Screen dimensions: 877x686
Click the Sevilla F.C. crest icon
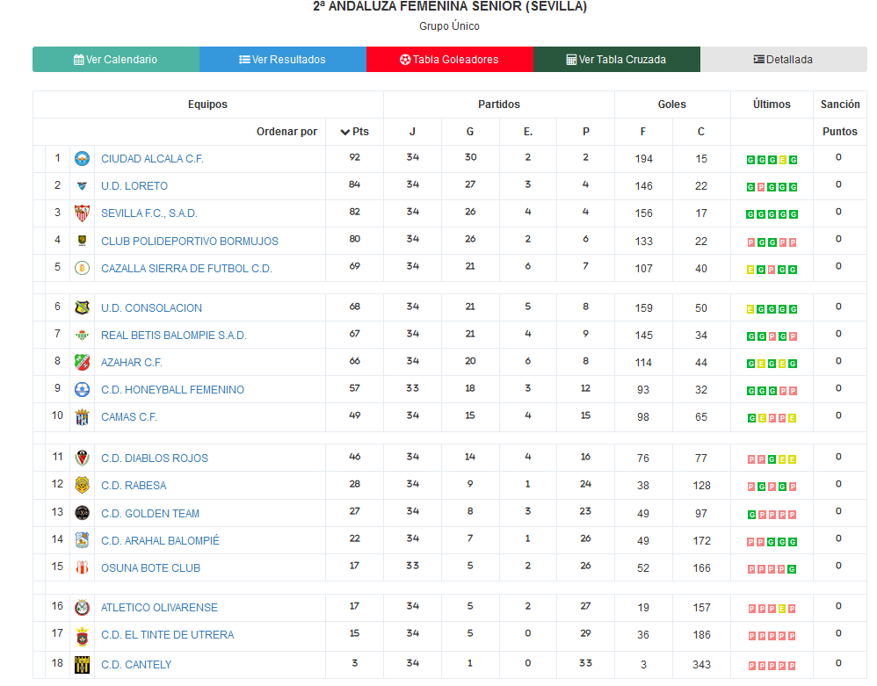coord(83,213)
